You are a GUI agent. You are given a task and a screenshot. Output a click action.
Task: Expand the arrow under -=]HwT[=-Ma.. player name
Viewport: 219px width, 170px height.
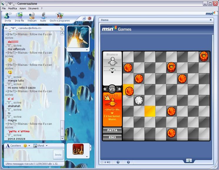click(x=112, y=113)
